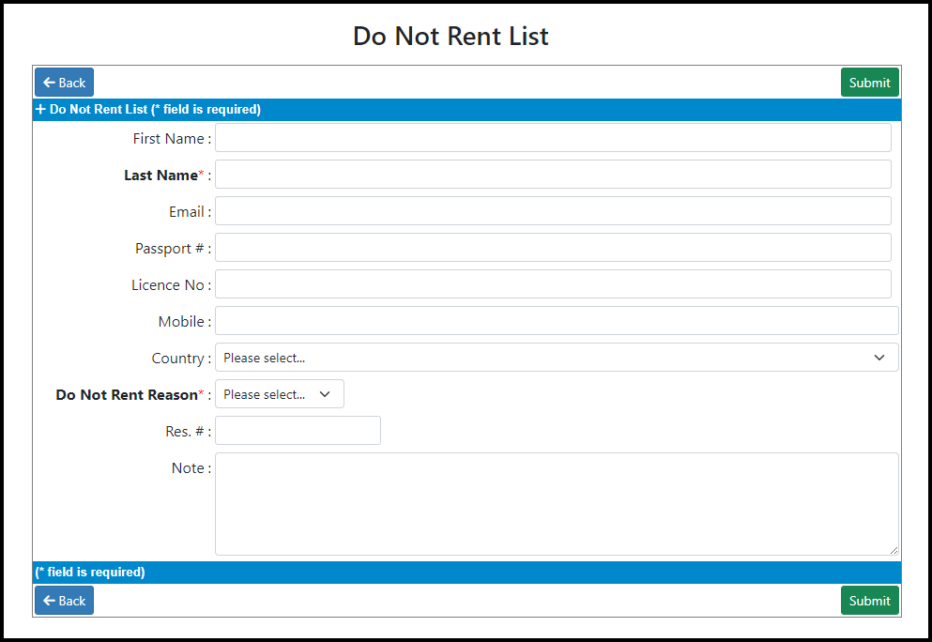Click inside the Note text area
Screen dimensions: 932x642
tap(557, 504)
